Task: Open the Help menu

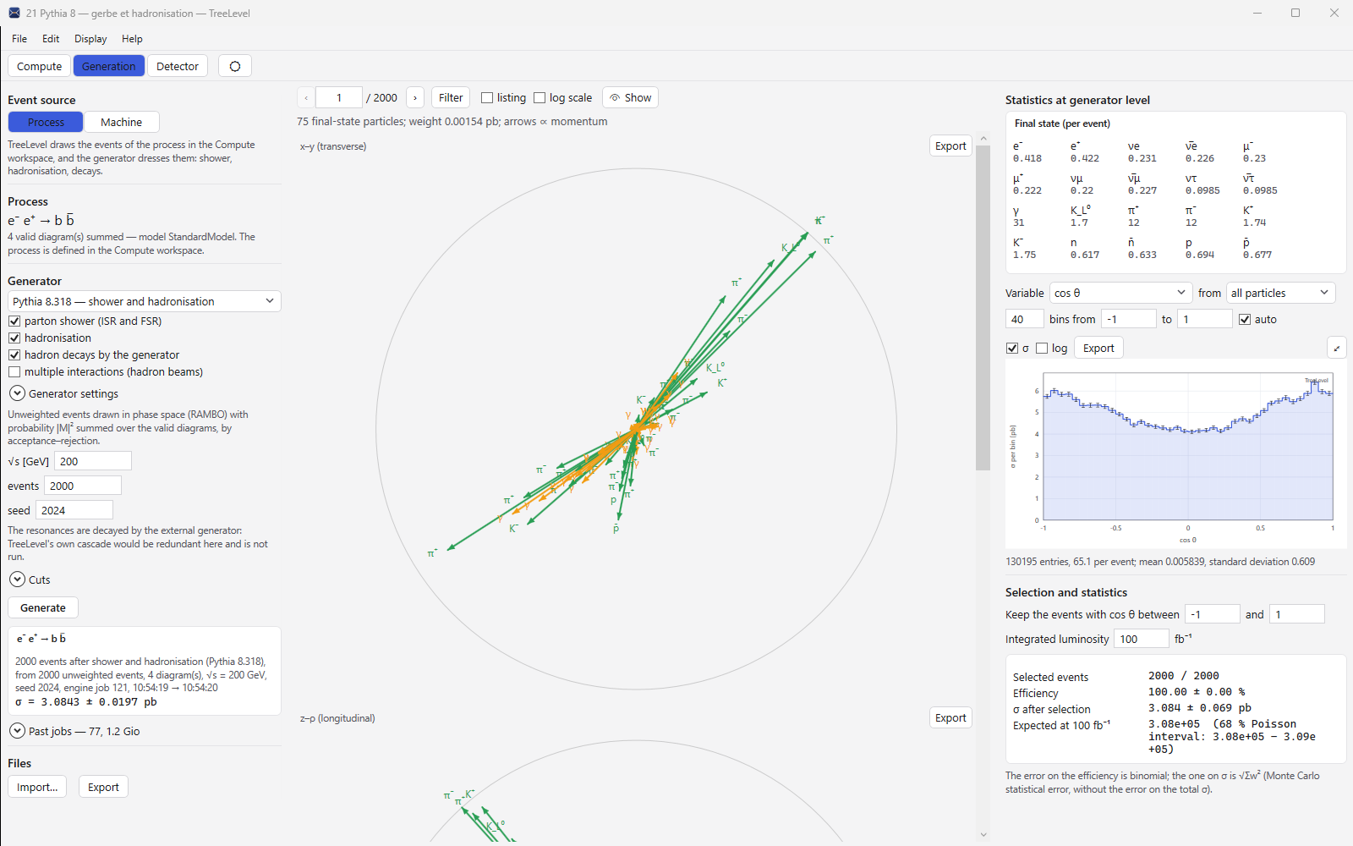Action: point(132,39)
